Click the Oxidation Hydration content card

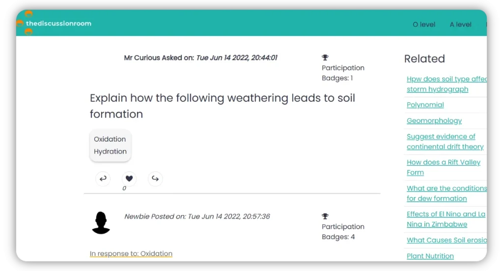[110, 146]
